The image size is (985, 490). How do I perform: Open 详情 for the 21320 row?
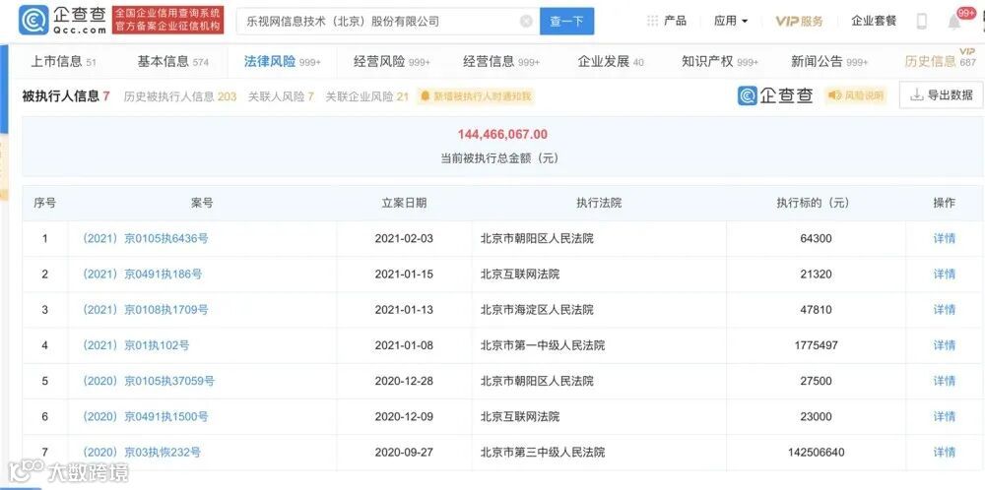(944, 275)
